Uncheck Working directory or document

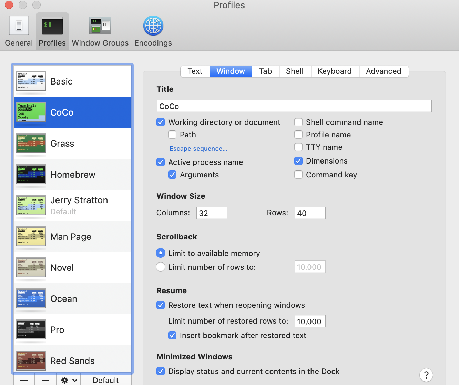(161, 122)
